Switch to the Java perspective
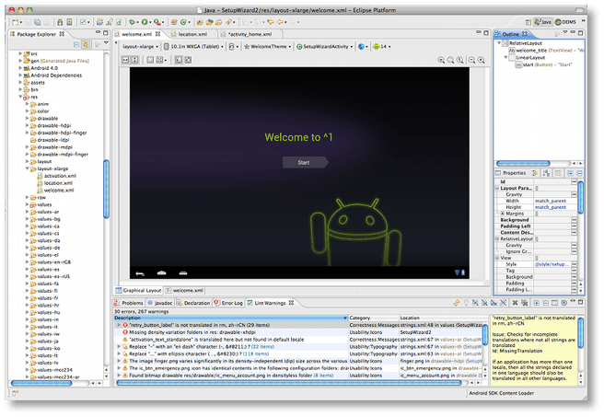This screenshot has width=604, height=417. (x=542, y=22)
